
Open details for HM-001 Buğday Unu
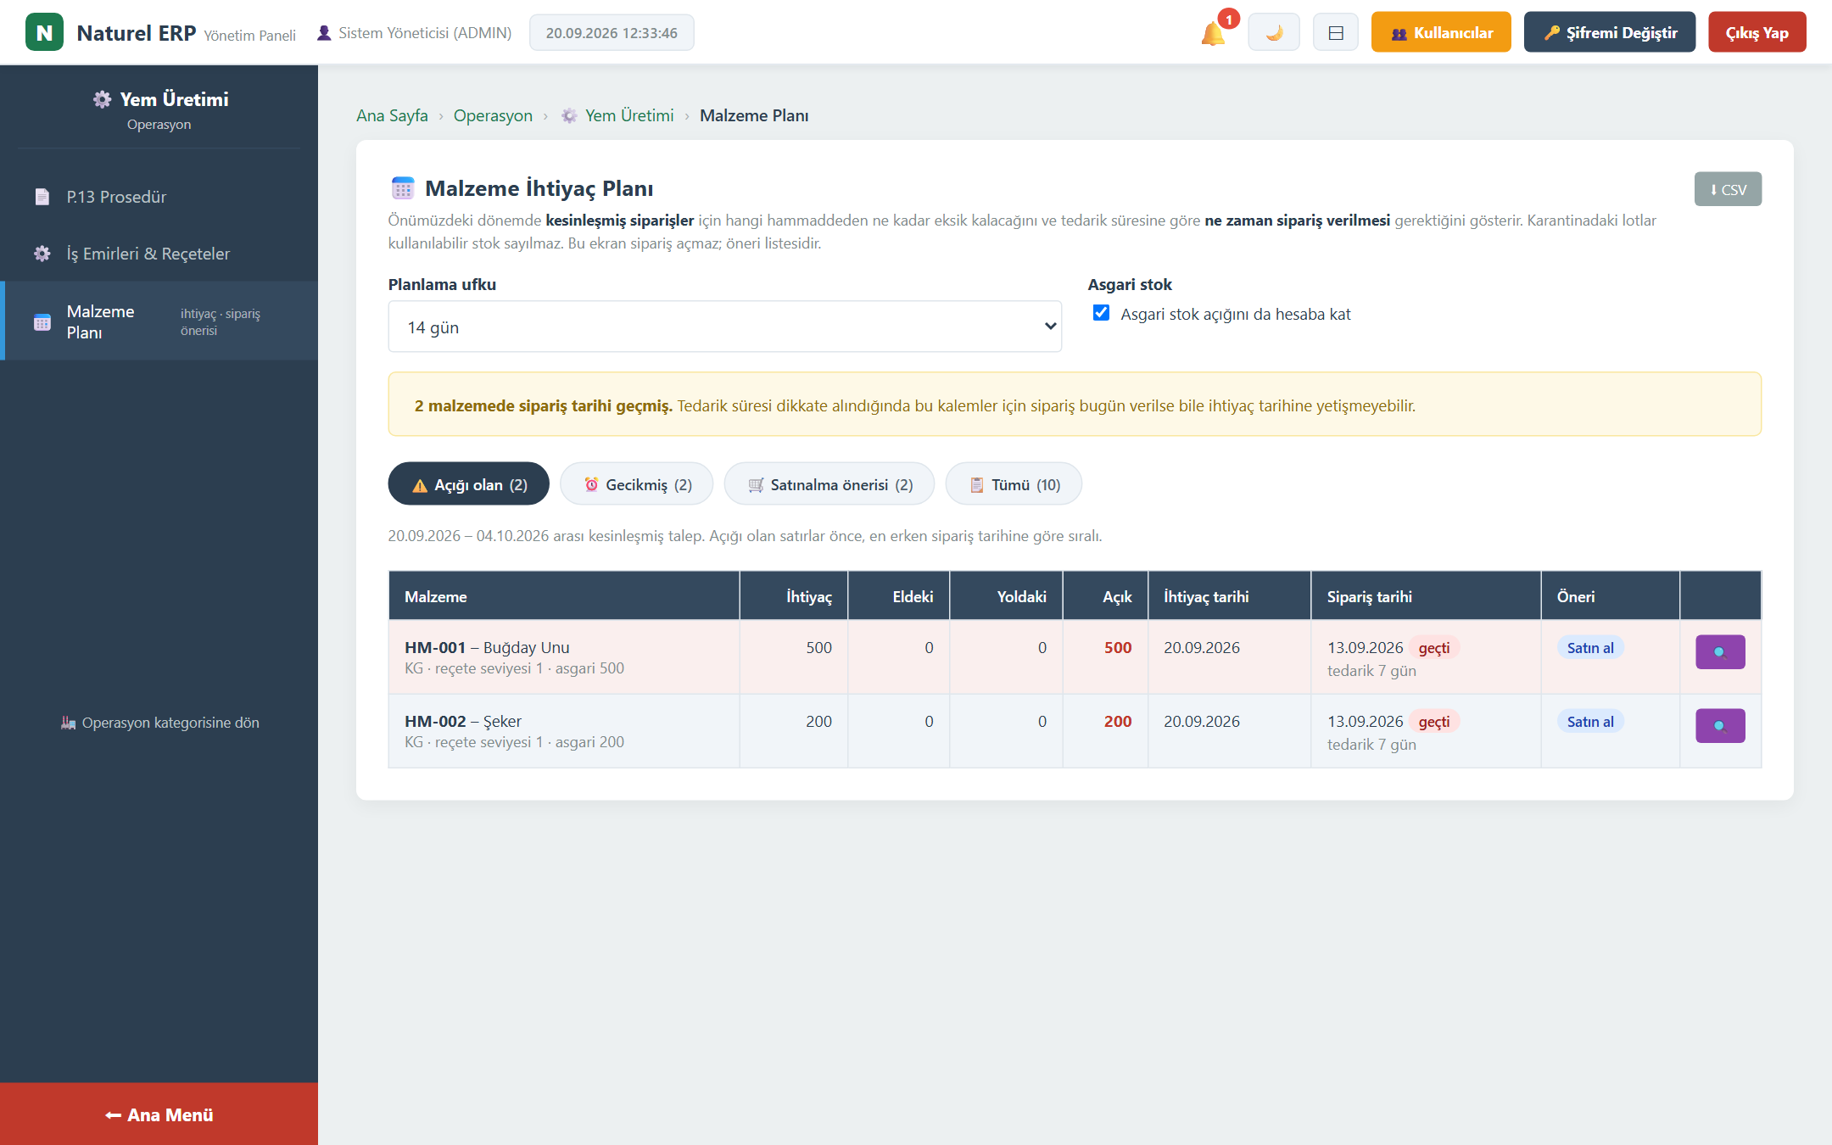click(1720, 652)
